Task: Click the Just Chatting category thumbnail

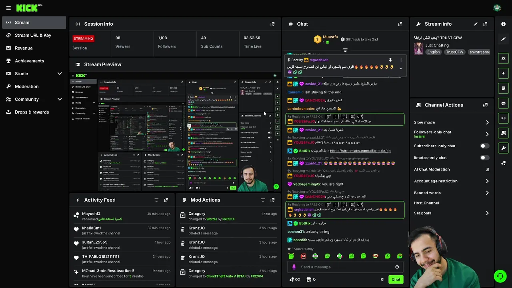Action: (x=418, y=48)
